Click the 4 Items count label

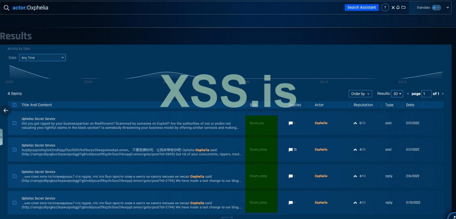[x=15, y=94]
